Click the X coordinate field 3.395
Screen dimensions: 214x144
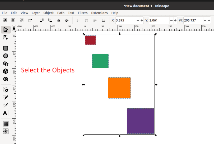(125, 20)
